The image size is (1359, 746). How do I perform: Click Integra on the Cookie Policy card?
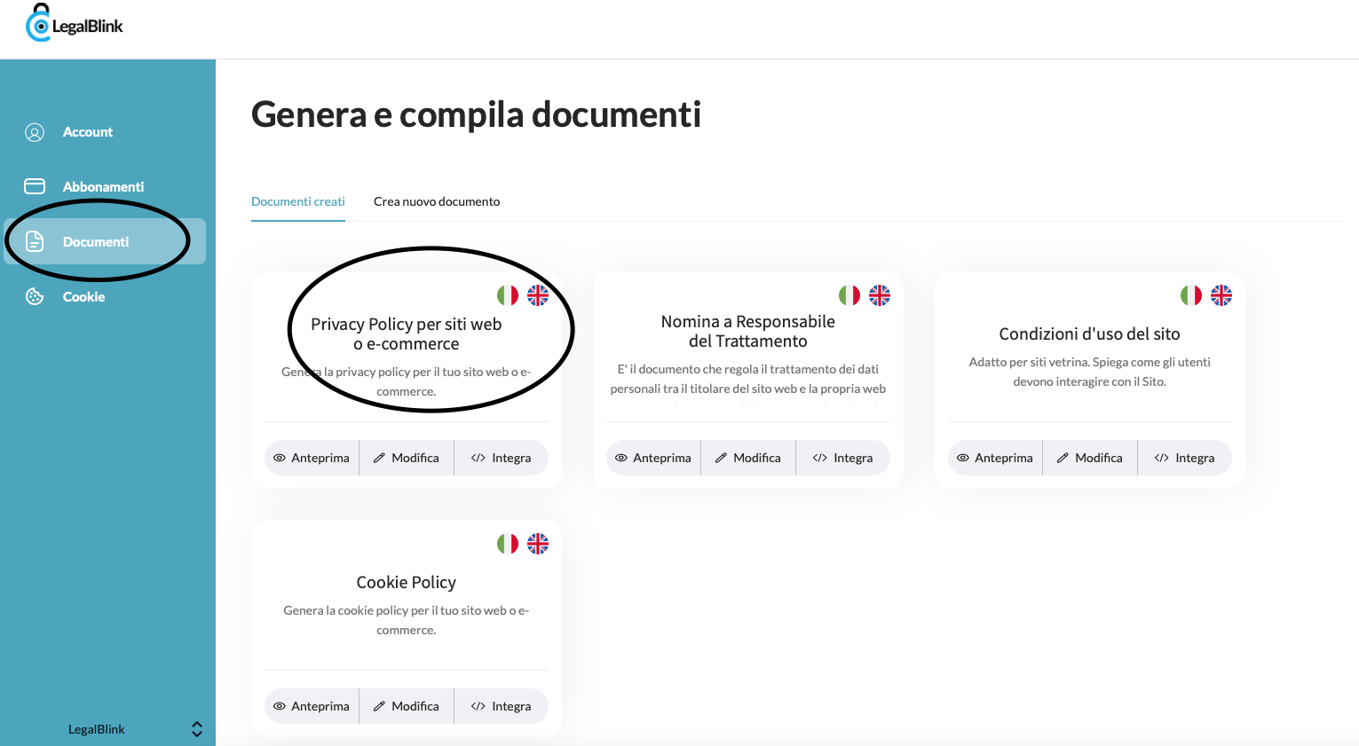[502, 705]
